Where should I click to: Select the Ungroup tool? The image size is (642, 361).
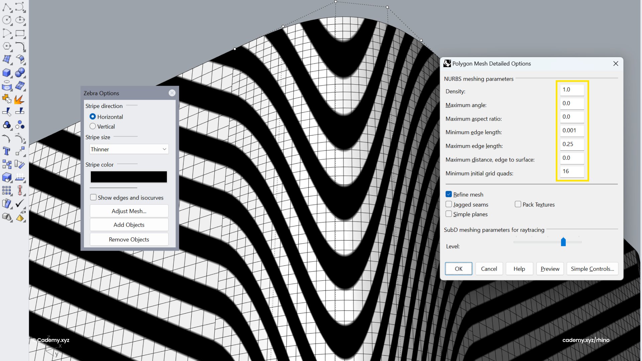point(20,125)
